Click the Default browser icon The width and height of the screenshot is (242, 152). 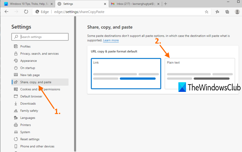pos(16,96)
